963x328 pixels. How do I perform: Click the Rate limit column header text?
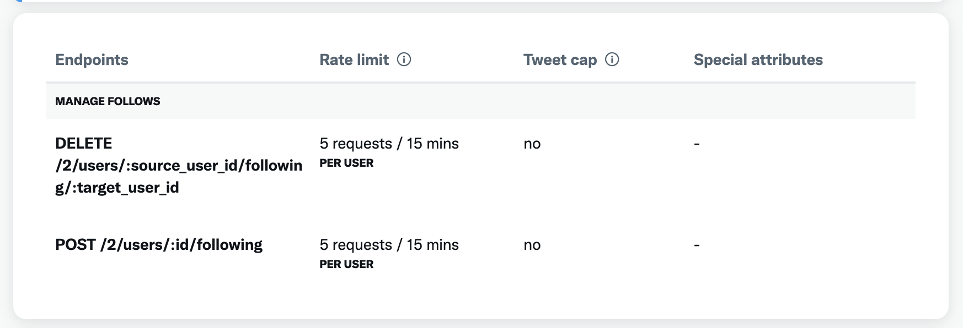tap(354, 60)
